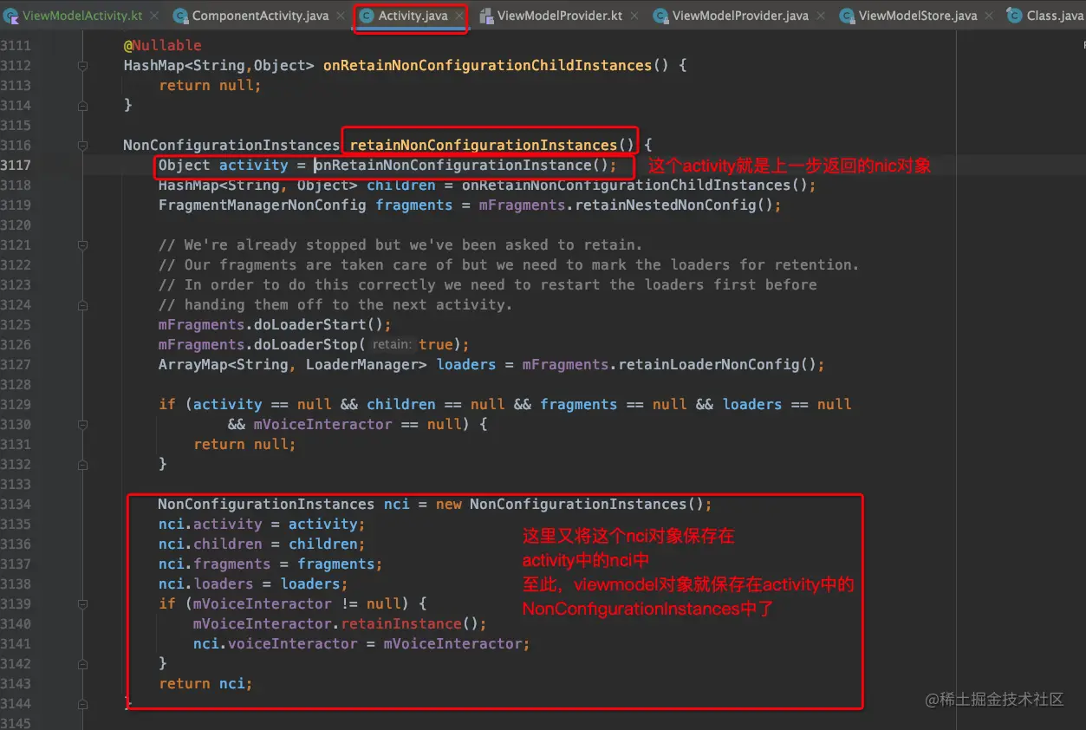Click 'return null;' on line 3131

[244, 444]
